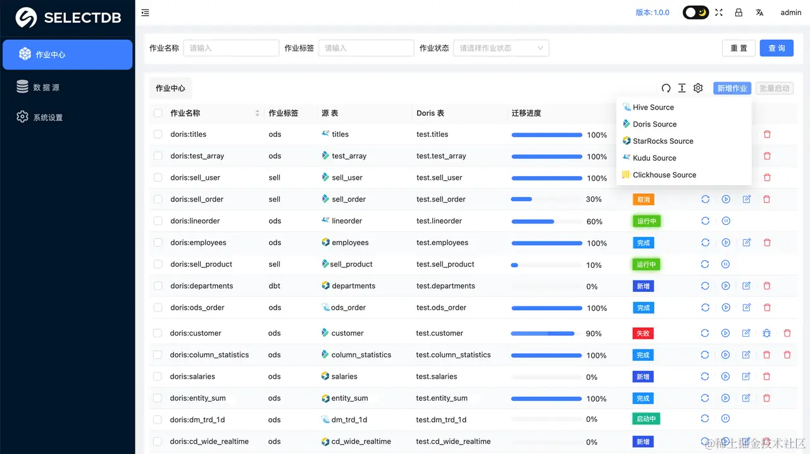
Task: Toggle the dark mode switch
Action: pos(695,12)
